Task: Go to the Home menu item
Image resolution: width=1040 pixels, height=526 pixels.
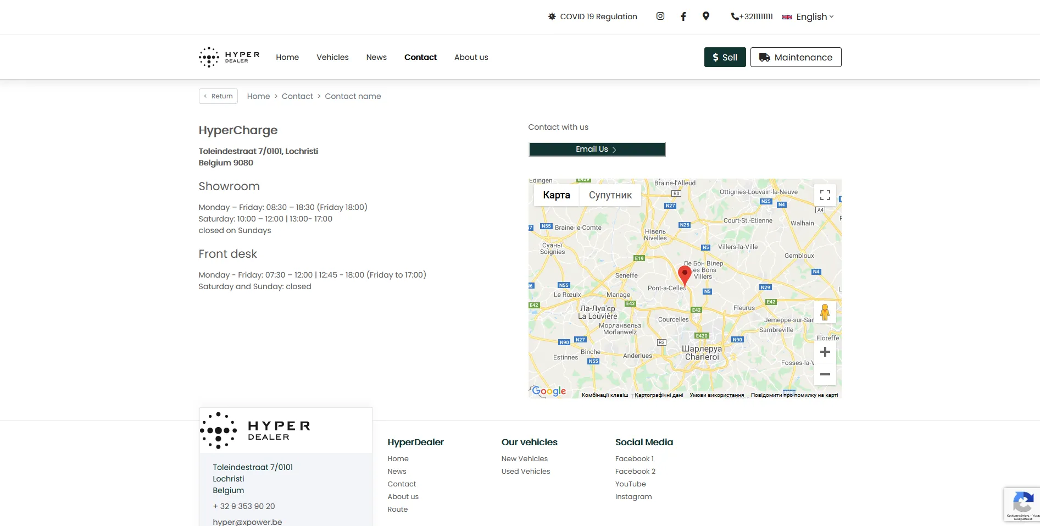Action: coord(287,57)
